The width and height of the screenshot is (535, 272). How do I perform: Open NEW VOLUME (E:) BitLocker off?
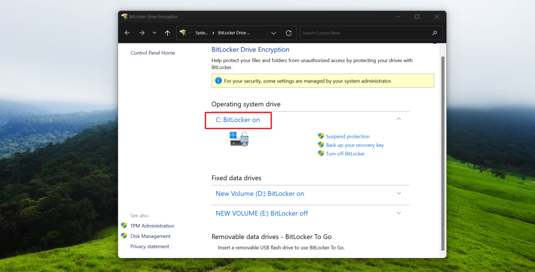(x=262, y=214)
